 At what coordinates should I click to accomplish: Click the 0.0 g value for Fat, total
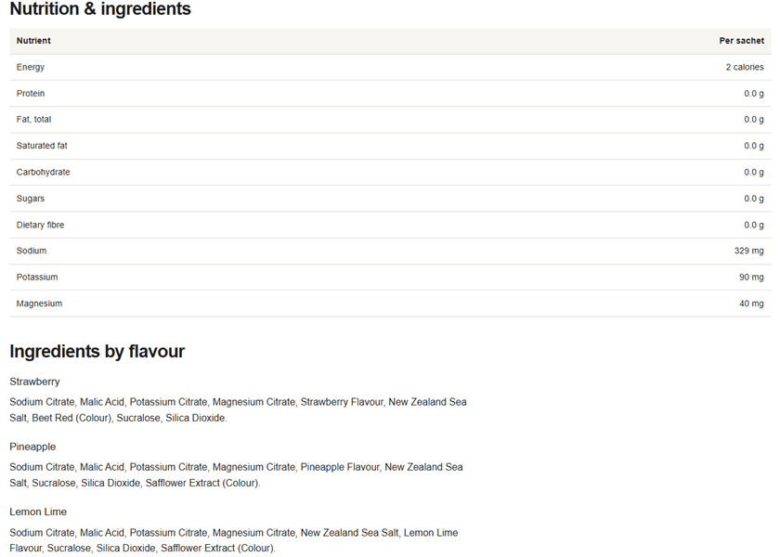point(754,120)
